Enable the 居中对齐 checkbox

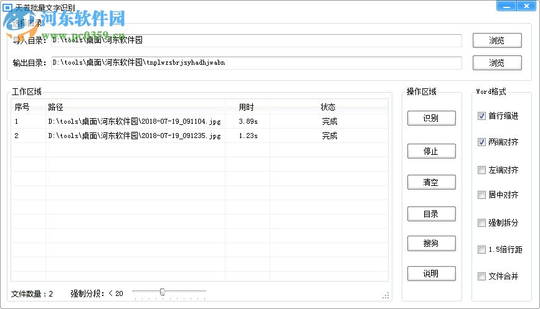(481, 195)
